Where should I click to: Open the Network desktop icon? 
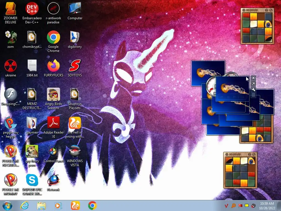(54, 182)
